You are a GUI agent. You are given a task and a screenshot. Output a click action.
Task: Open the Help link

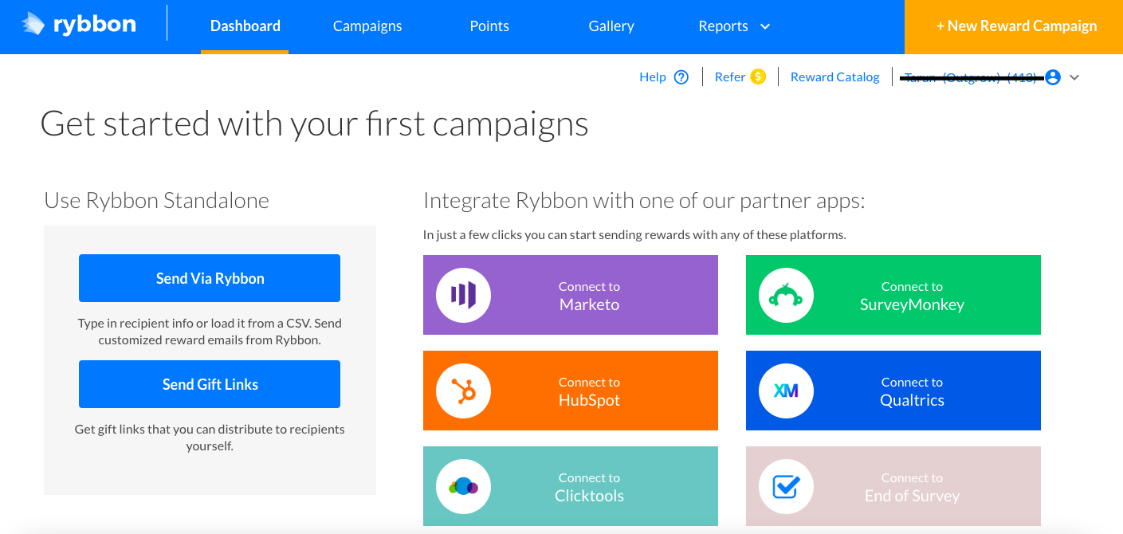click(653, 77)
